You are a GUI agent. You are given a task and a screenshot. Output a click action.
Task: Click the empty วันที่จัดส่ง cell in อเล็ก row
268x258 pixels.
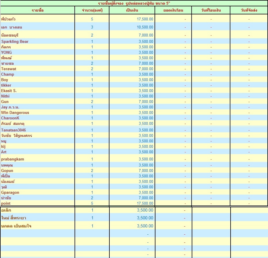click(x=249, y=210)
